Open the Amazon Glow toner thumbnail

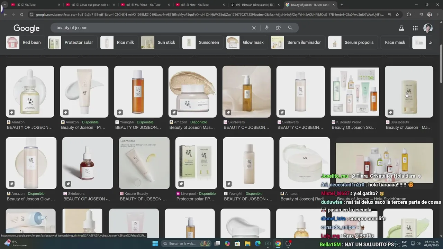pos(31,163)
